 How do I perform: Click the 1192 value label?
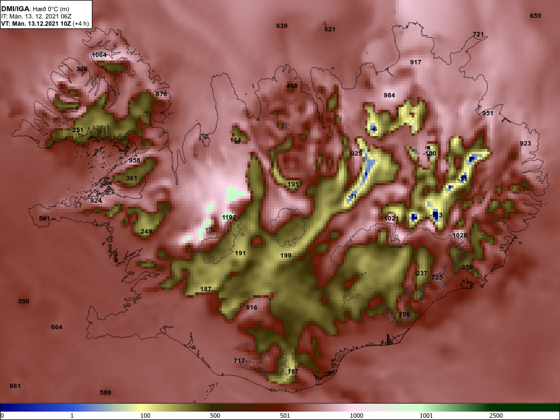(x=229, y=217)
